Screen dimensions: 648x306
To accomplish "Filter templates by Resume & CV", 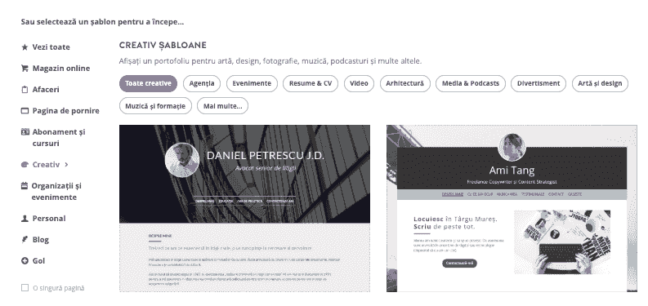I will [311, 83].
